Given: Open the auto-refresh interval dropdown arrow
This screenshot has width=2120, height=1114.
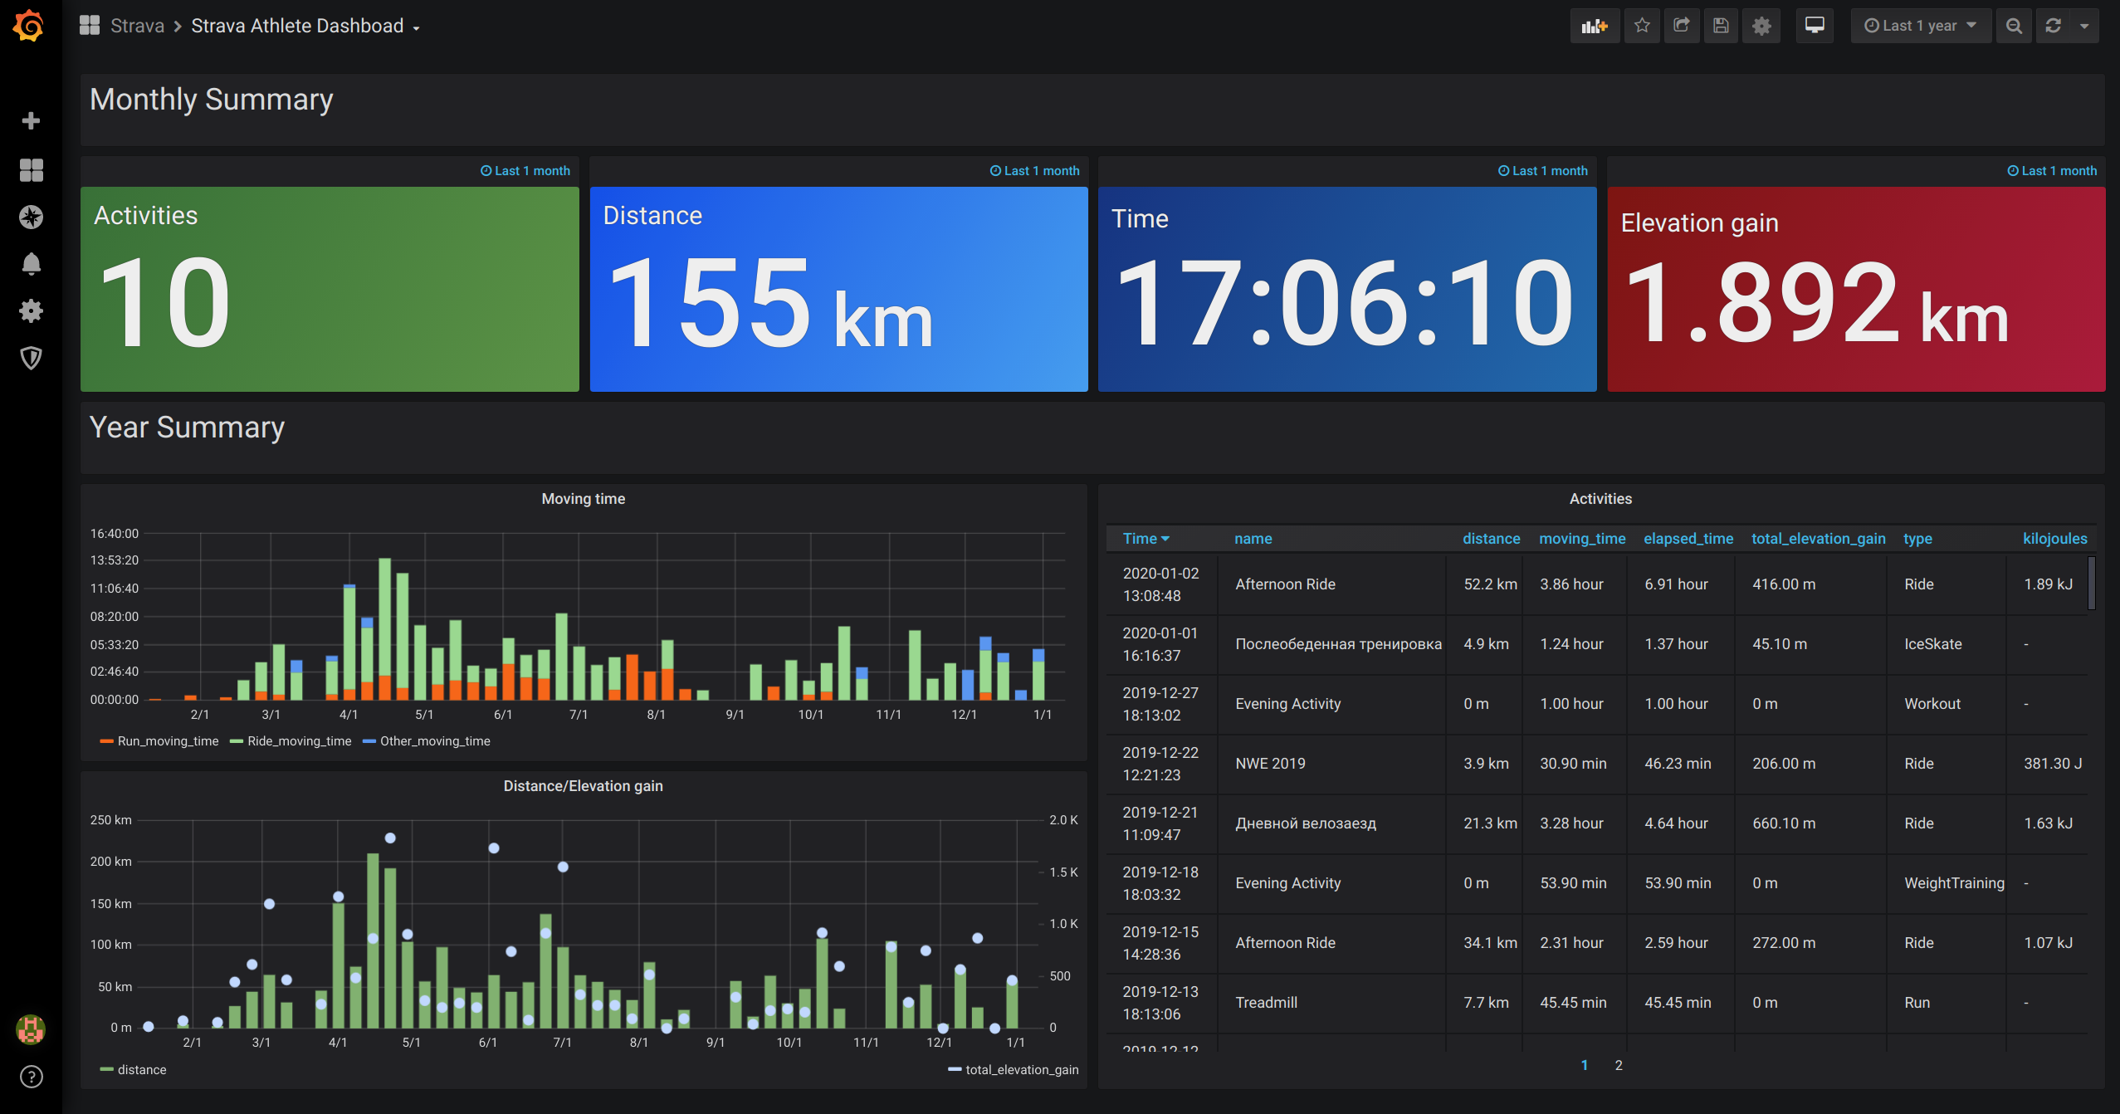Looking at the screenshot, I should pos(2085,26).
